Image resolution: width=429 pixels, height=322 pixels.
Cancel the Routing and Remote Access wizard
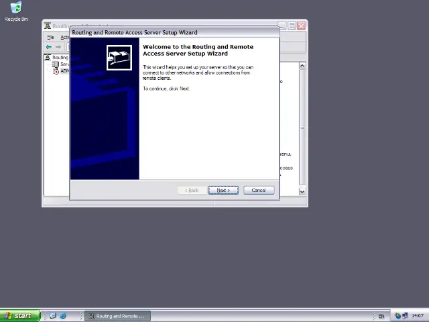pos(259,191)
